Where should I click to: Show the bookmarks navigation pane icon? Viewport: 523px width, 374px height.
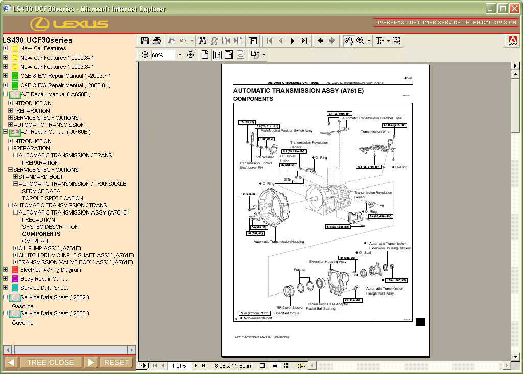point(253,41)
